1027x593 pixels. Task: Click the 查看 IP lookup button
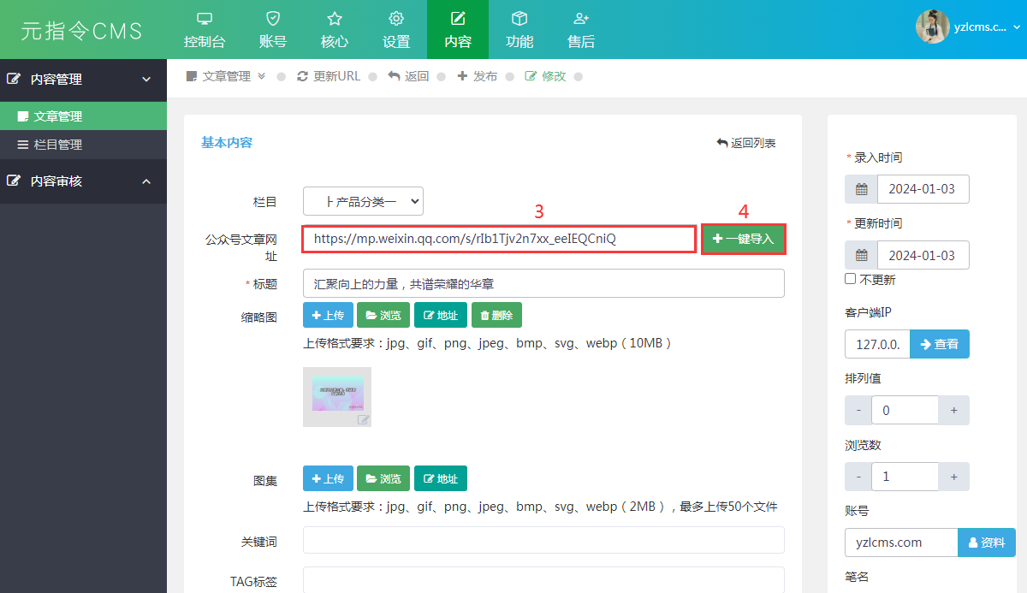tap(940, 343)
